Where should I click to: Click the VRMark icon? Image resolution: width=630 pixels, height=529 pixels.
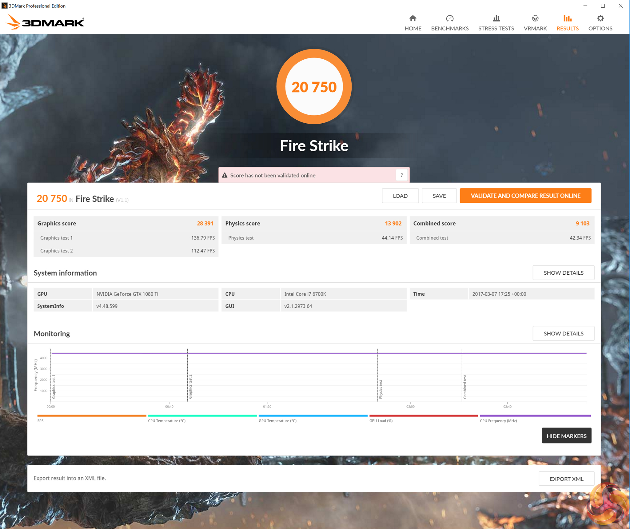(x=535, y=18)
